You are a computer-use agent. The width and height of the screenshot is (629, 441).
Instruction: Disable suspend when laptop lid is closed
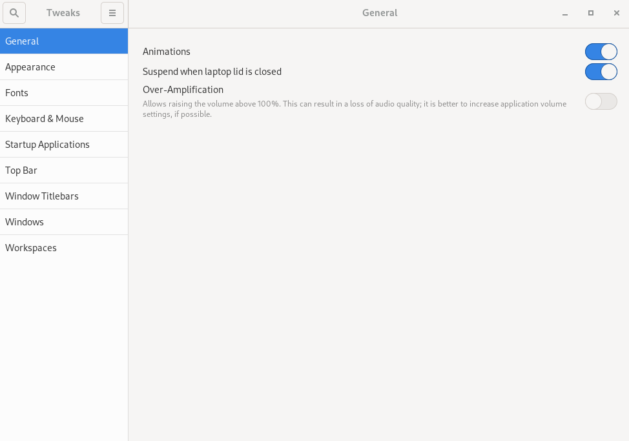(601, 72)
